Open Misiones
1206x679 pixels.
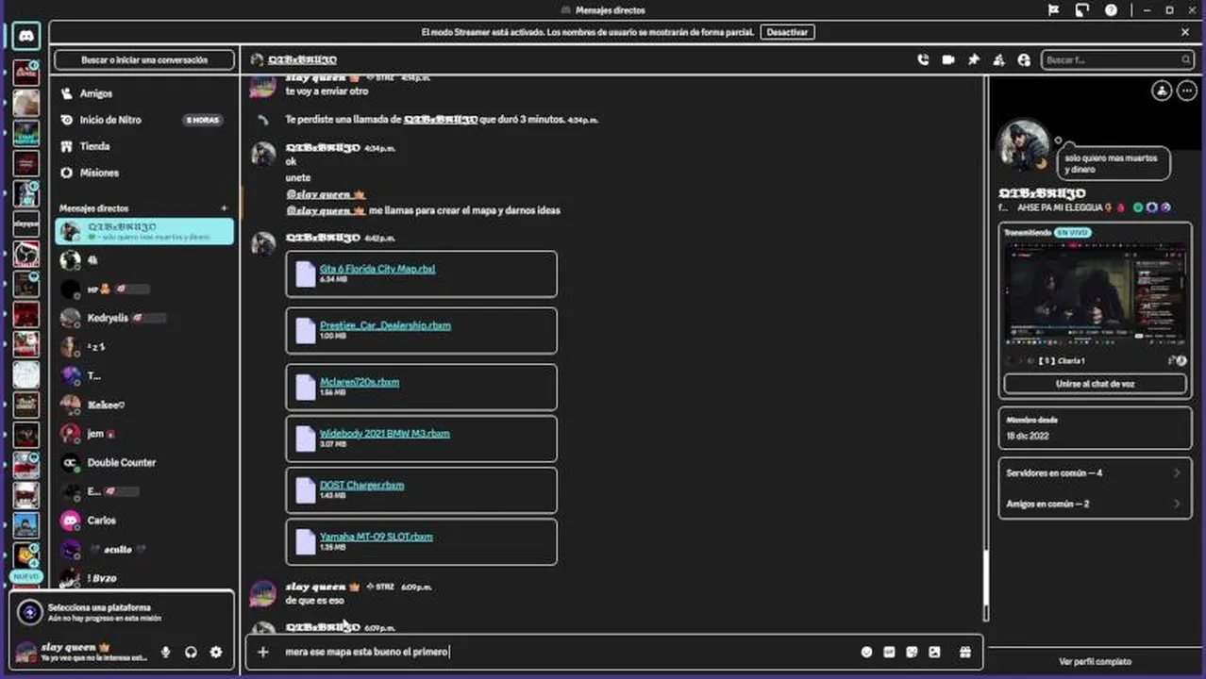[x=143, y=173]
